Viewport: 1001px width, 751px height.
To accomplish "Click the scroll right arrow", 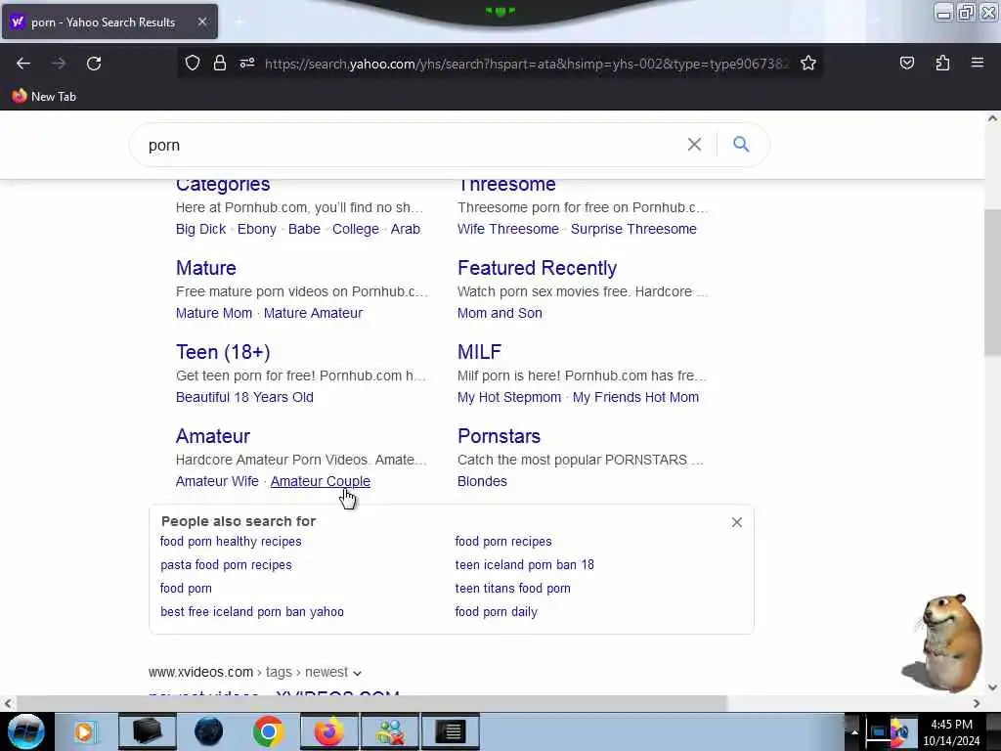I will 977,703.
